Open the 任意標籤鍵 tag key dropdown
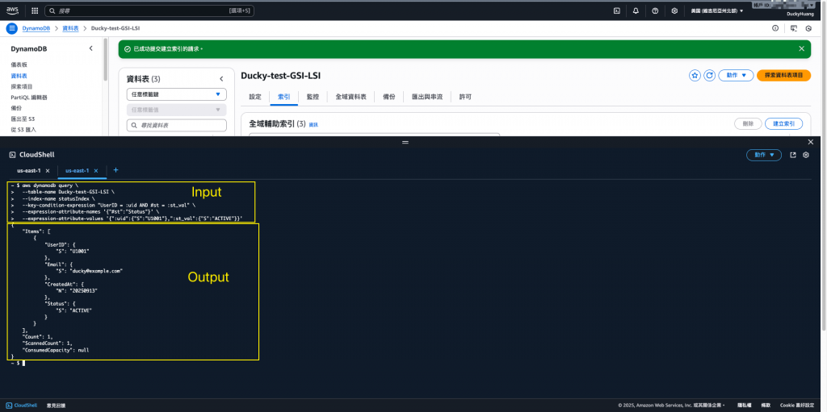The width and height of the screenshot is (827, 412). (177, 94)
